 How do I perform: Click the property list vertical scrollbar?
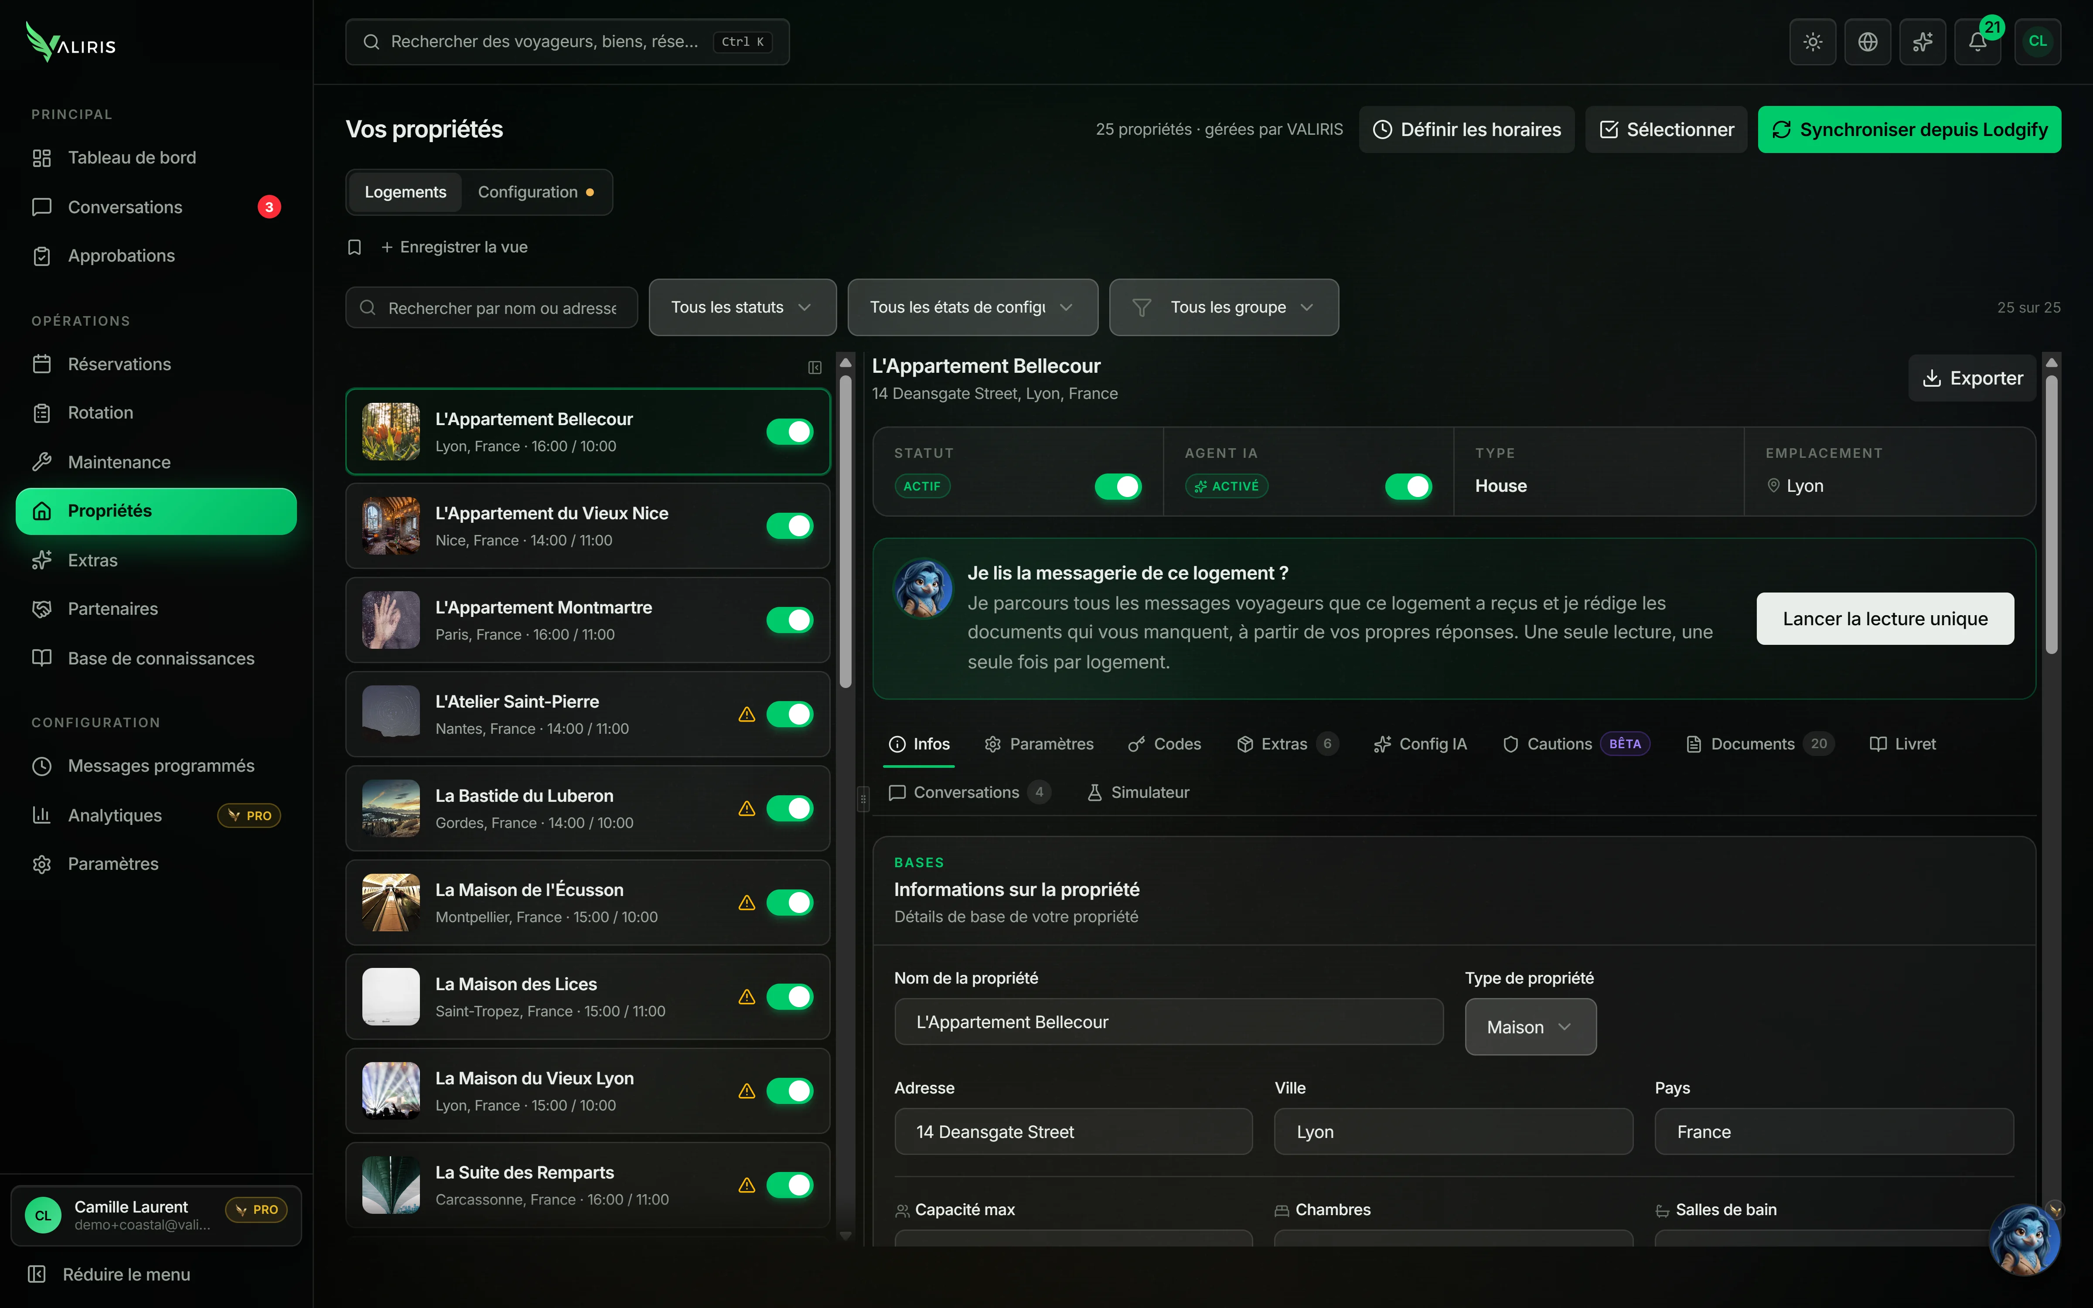tap(846, 532)
